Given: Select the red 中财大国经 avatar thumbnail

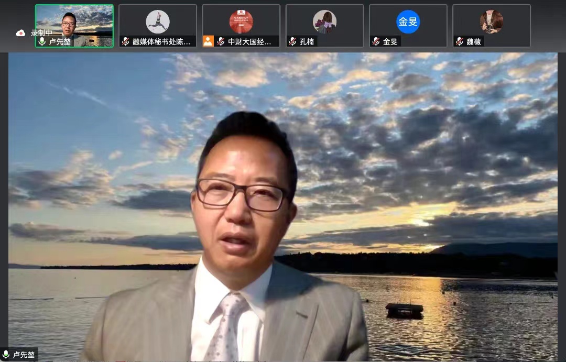Looking at the screenshot, I should (241, 21).
